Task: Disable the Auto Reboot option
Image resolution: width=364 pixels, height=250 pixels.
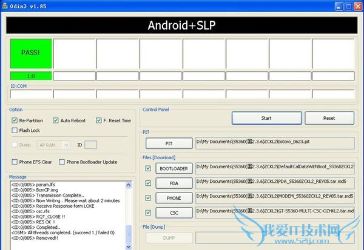Action: (56, 120)
